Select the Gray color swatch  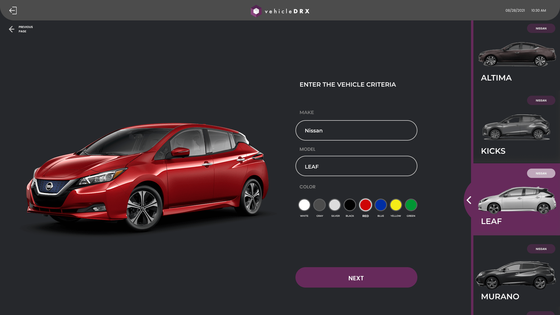[x=319, y=205]
